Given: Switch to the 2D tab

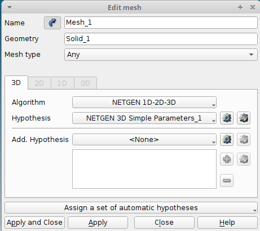Looking at the screenshot, I should (39, 83).
